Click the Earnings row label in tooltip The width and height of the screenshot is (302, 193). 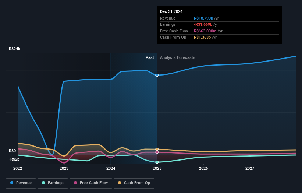click(168, 24)
